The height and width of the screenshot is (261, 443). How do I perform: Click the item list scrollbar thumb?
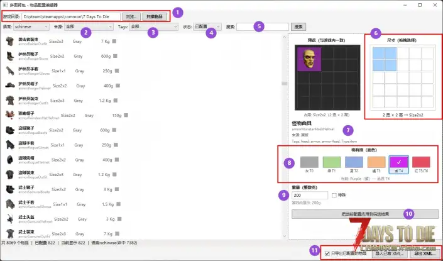[284, 84]
